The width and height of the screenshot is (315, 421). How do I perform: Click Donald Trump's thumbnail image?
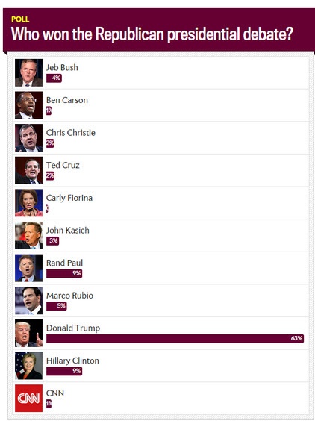click(28, 333)
